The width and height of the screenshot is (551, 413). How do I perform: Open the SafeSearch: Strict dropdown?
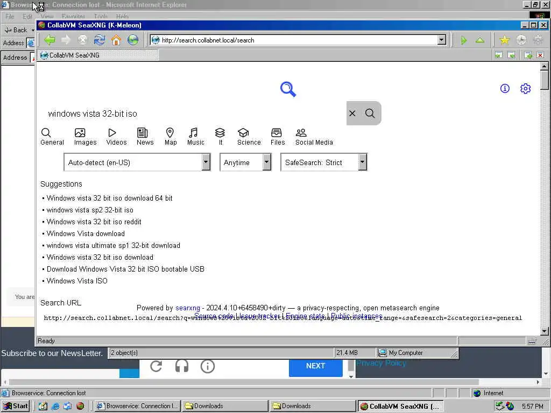(323, 162)
